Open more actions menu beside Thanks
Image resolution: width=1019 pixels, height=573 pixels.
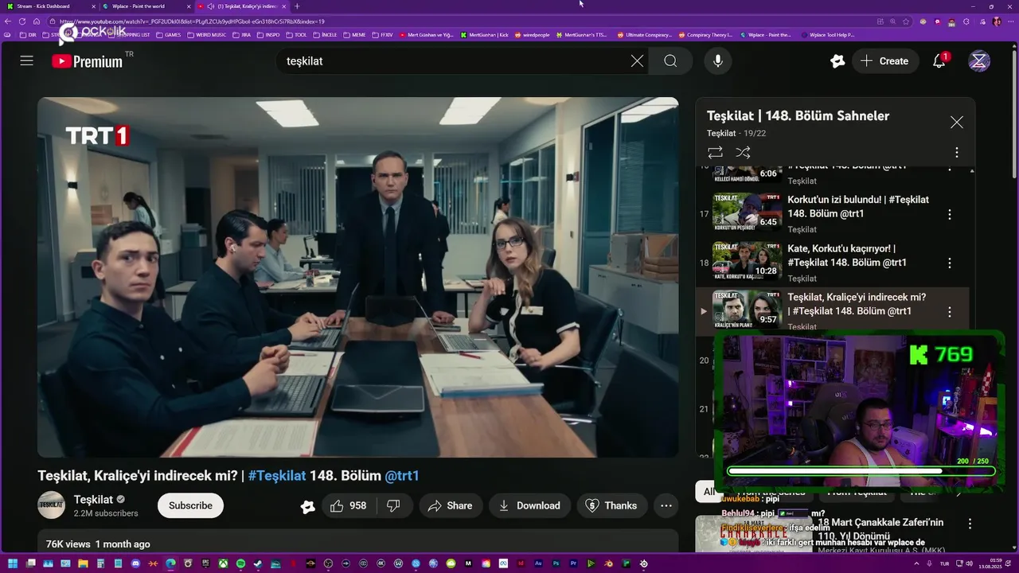click(666, 505)
